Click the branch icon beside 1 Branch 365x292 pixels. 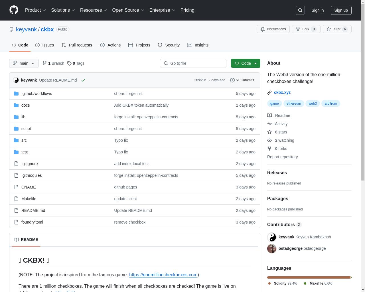coord(45,63)
